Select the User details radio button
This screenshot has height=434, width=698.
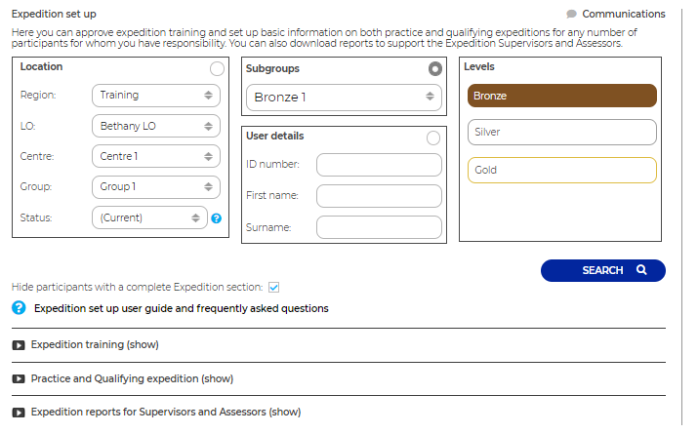coord(433,138)
